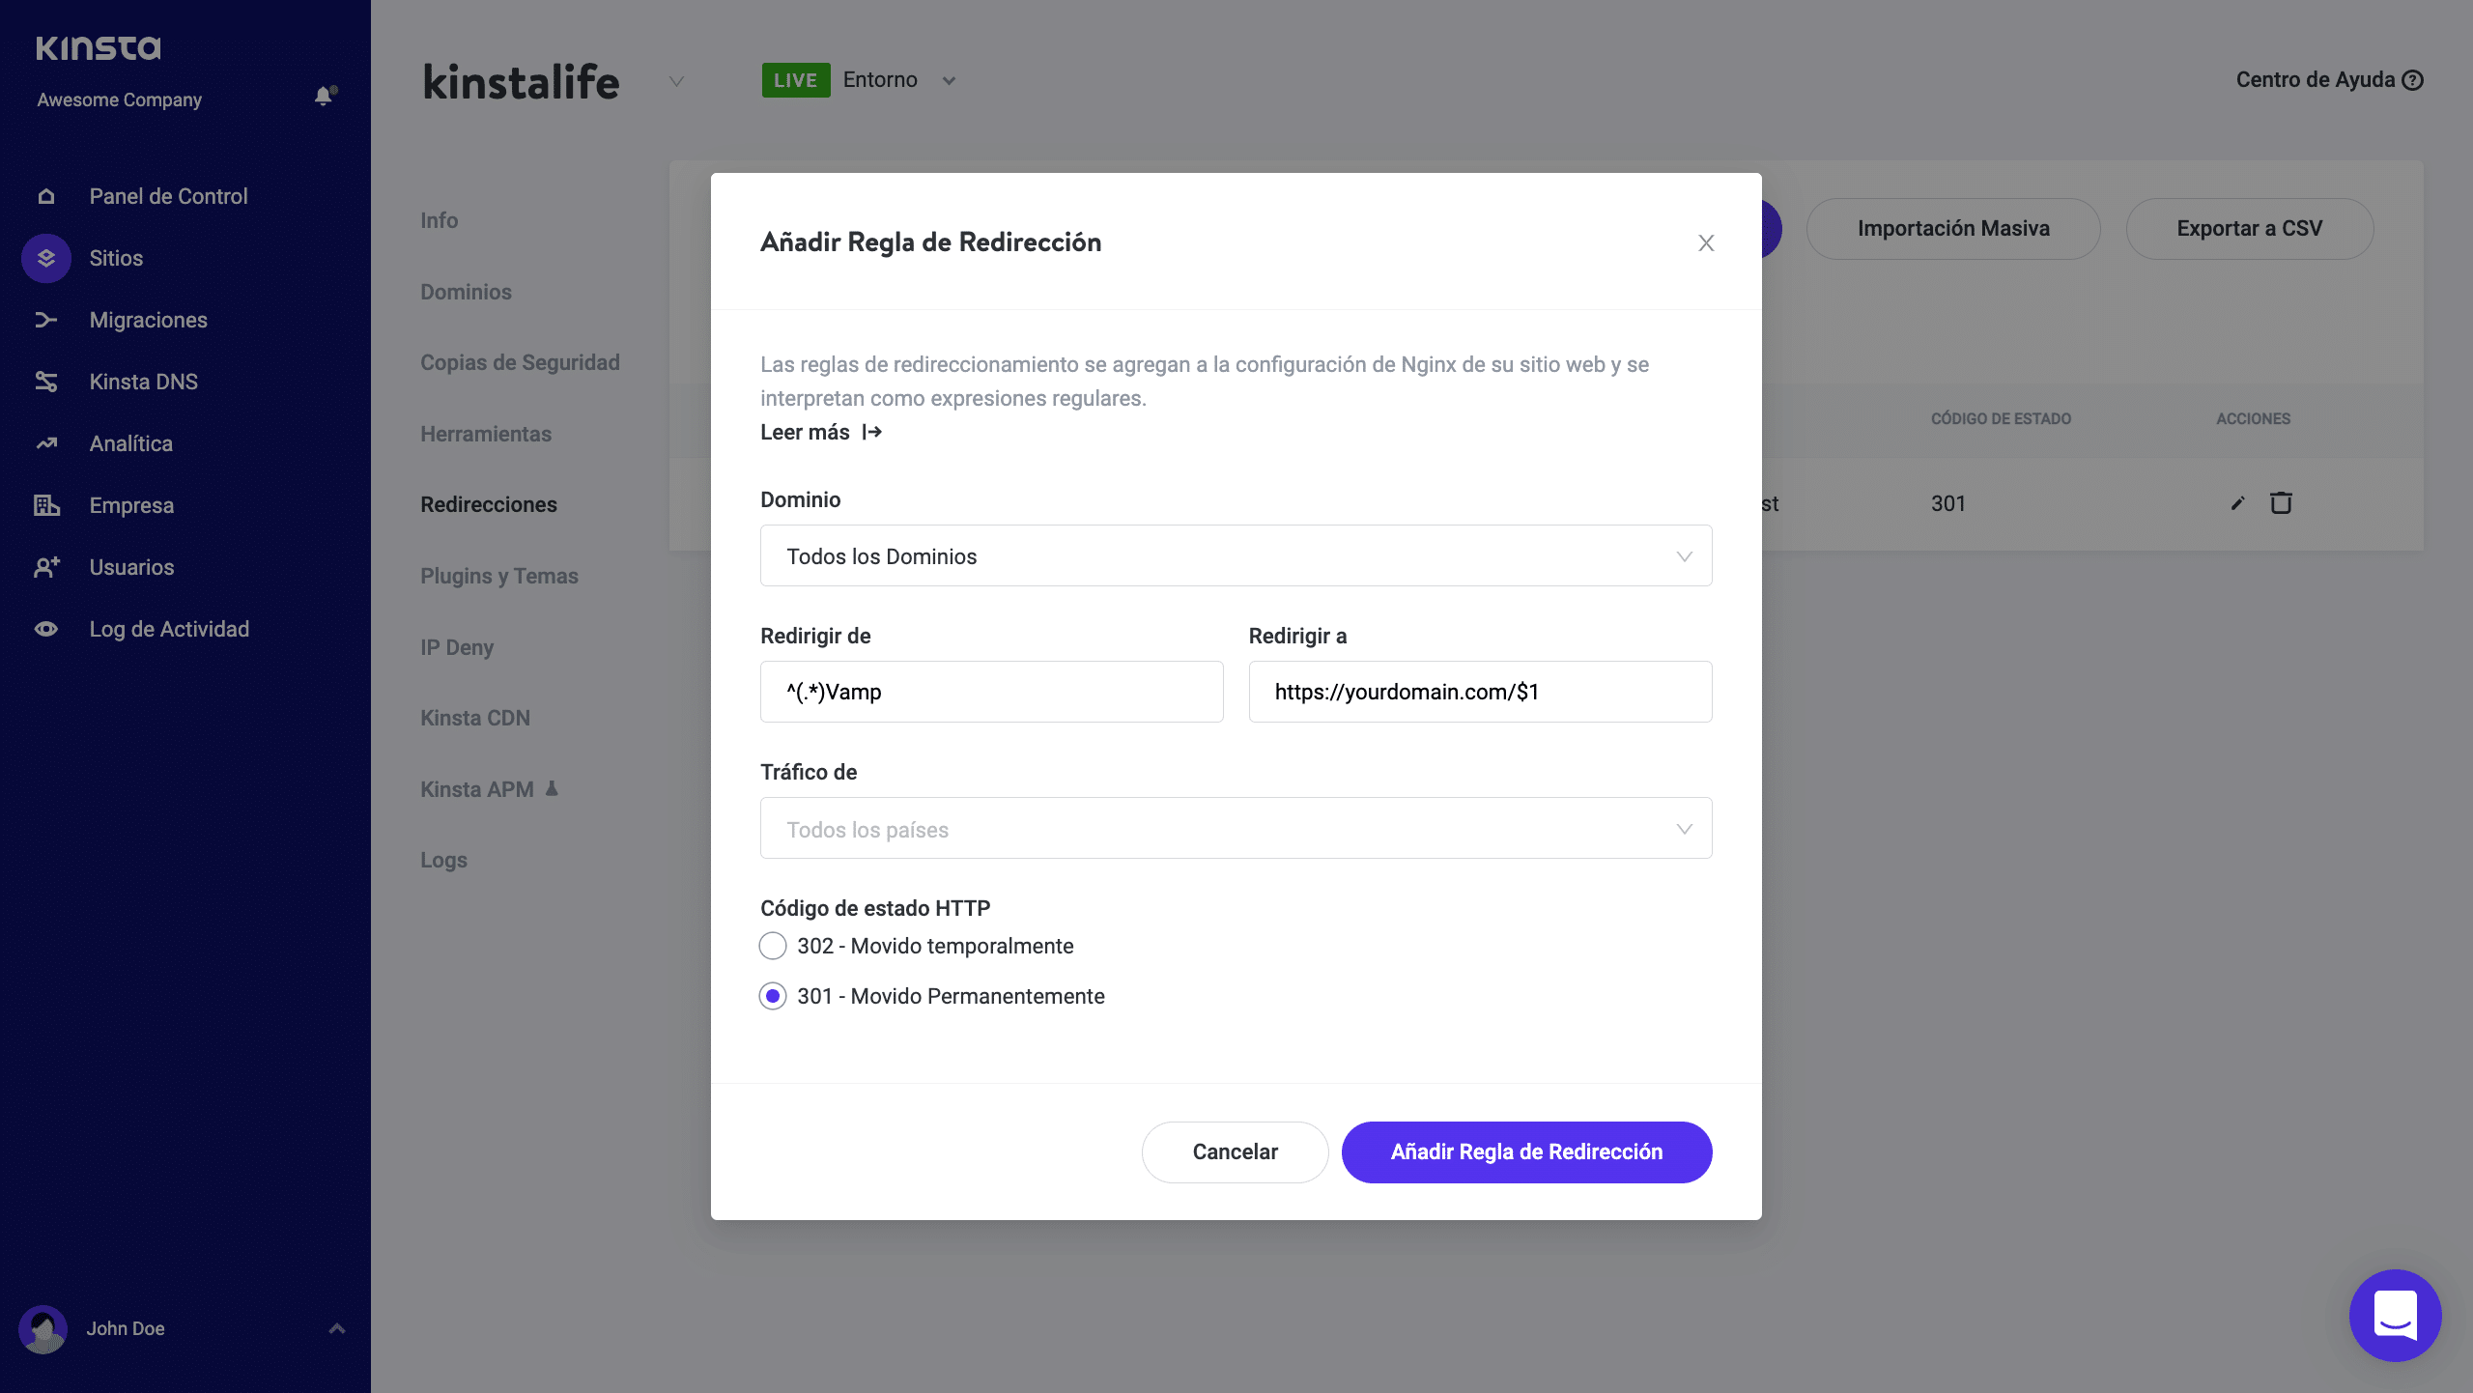Image resolution: width=2473 pixels, height=1393 pixels.
Task: Select 302 - Movido temporalmente option
Action: coord(773,946)
